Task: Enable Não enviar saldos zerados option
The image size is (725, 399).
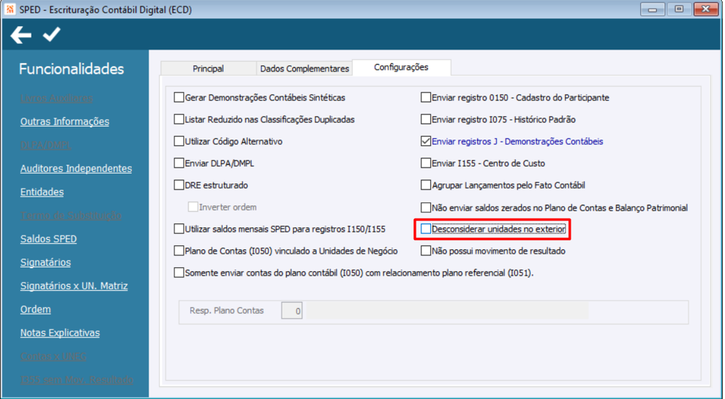Action: (426, 208)
